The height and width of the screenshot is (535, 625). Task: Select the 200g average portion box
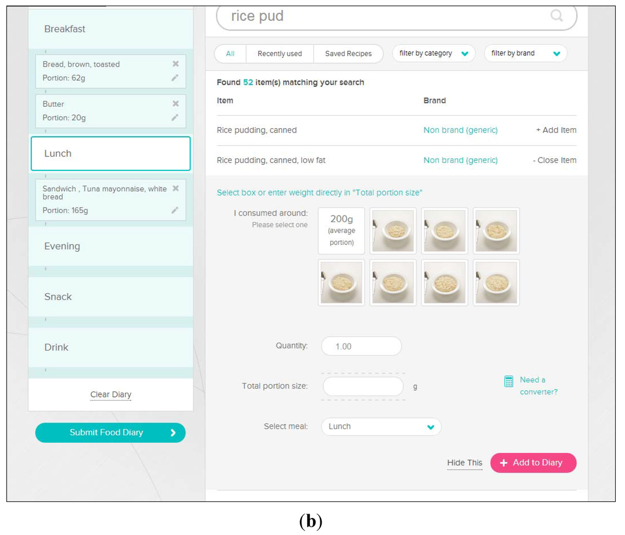pos(342,231)
